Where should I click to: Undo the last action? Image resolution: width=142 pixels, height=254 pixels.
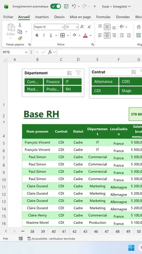74,6
